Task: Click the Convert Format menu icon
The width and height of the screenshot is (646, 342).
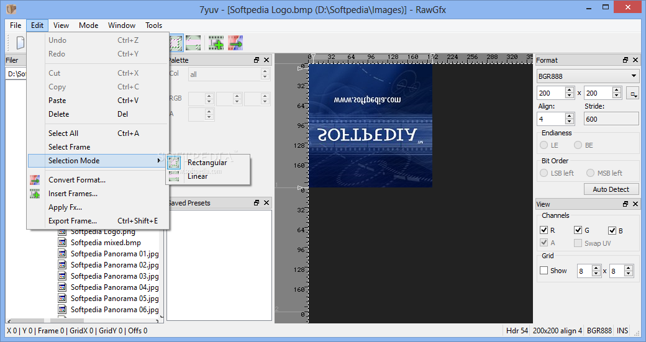Action: click(35, 180)
